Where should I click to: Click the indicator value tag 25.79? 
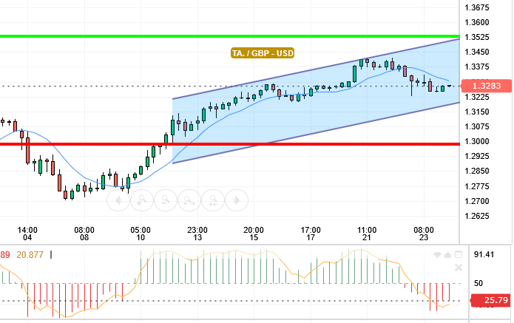point(491,300)
